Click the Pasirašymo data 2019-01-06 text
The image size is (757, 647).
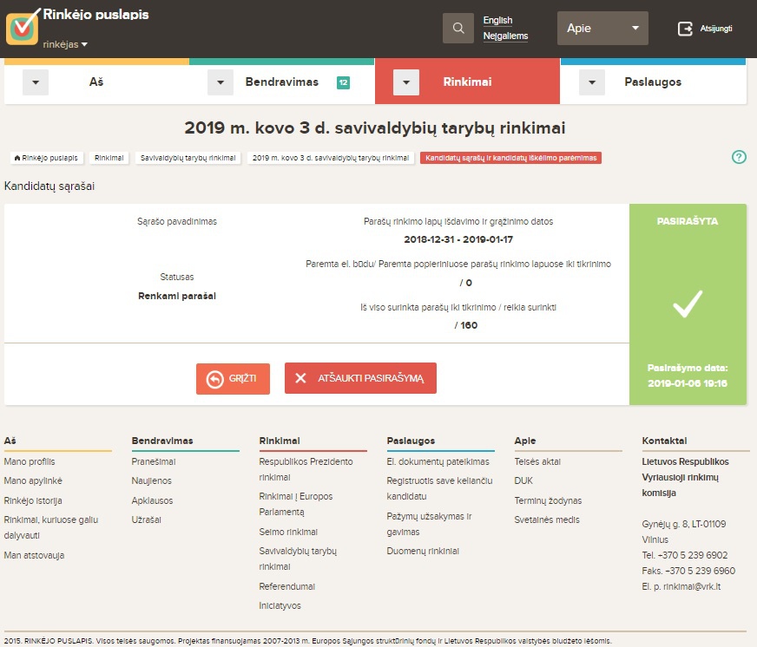coord(688,376)
